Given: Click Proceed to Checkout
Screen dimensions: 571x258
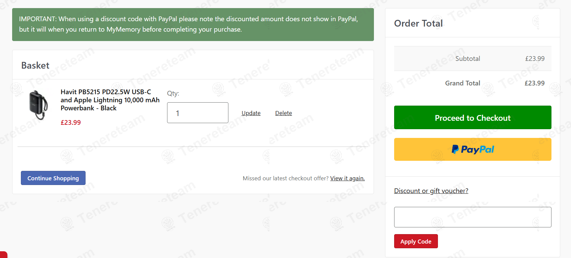Looking at the screenshot, I should point(472,117).
